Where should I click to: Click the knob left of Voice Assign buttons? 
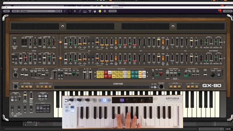tap(15, 86)
